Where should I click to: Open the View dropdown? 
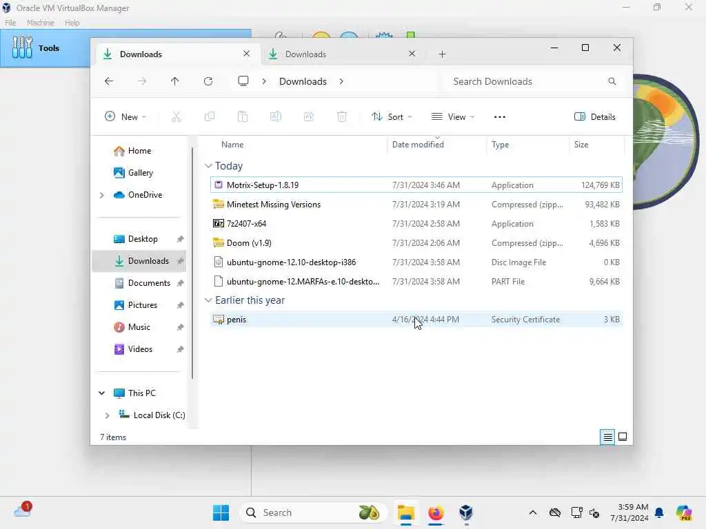click(452, 117)
